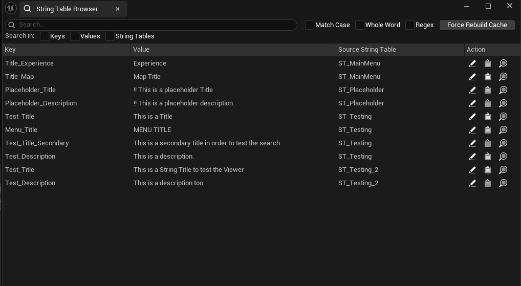Viewport: 521px width, 286px height.
Task: Enable the Match Case checkbox
Action: (309, 25)
